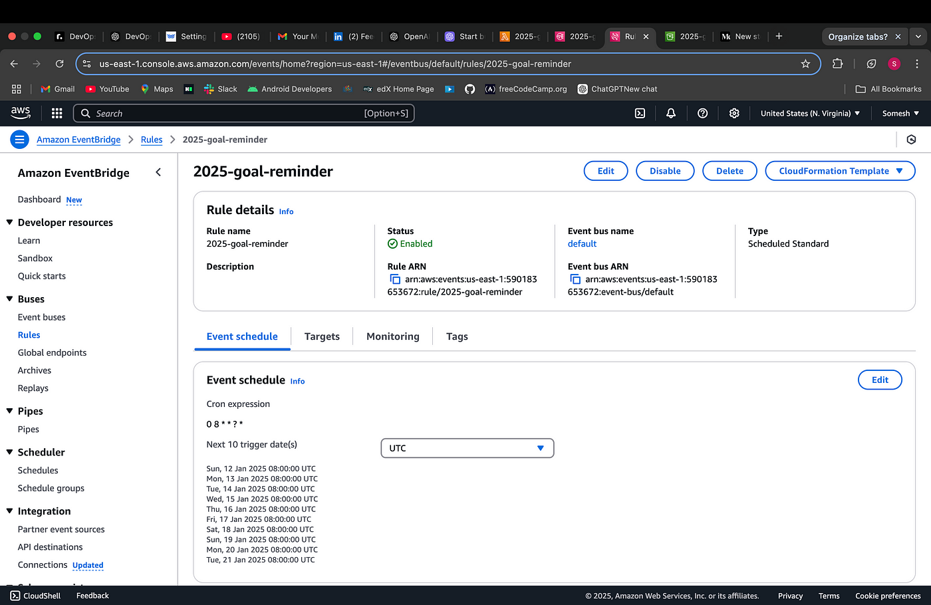Reload the browser page
Image resolution: width=931 pixels, height=605 pixels.
(x=59, y=64)
